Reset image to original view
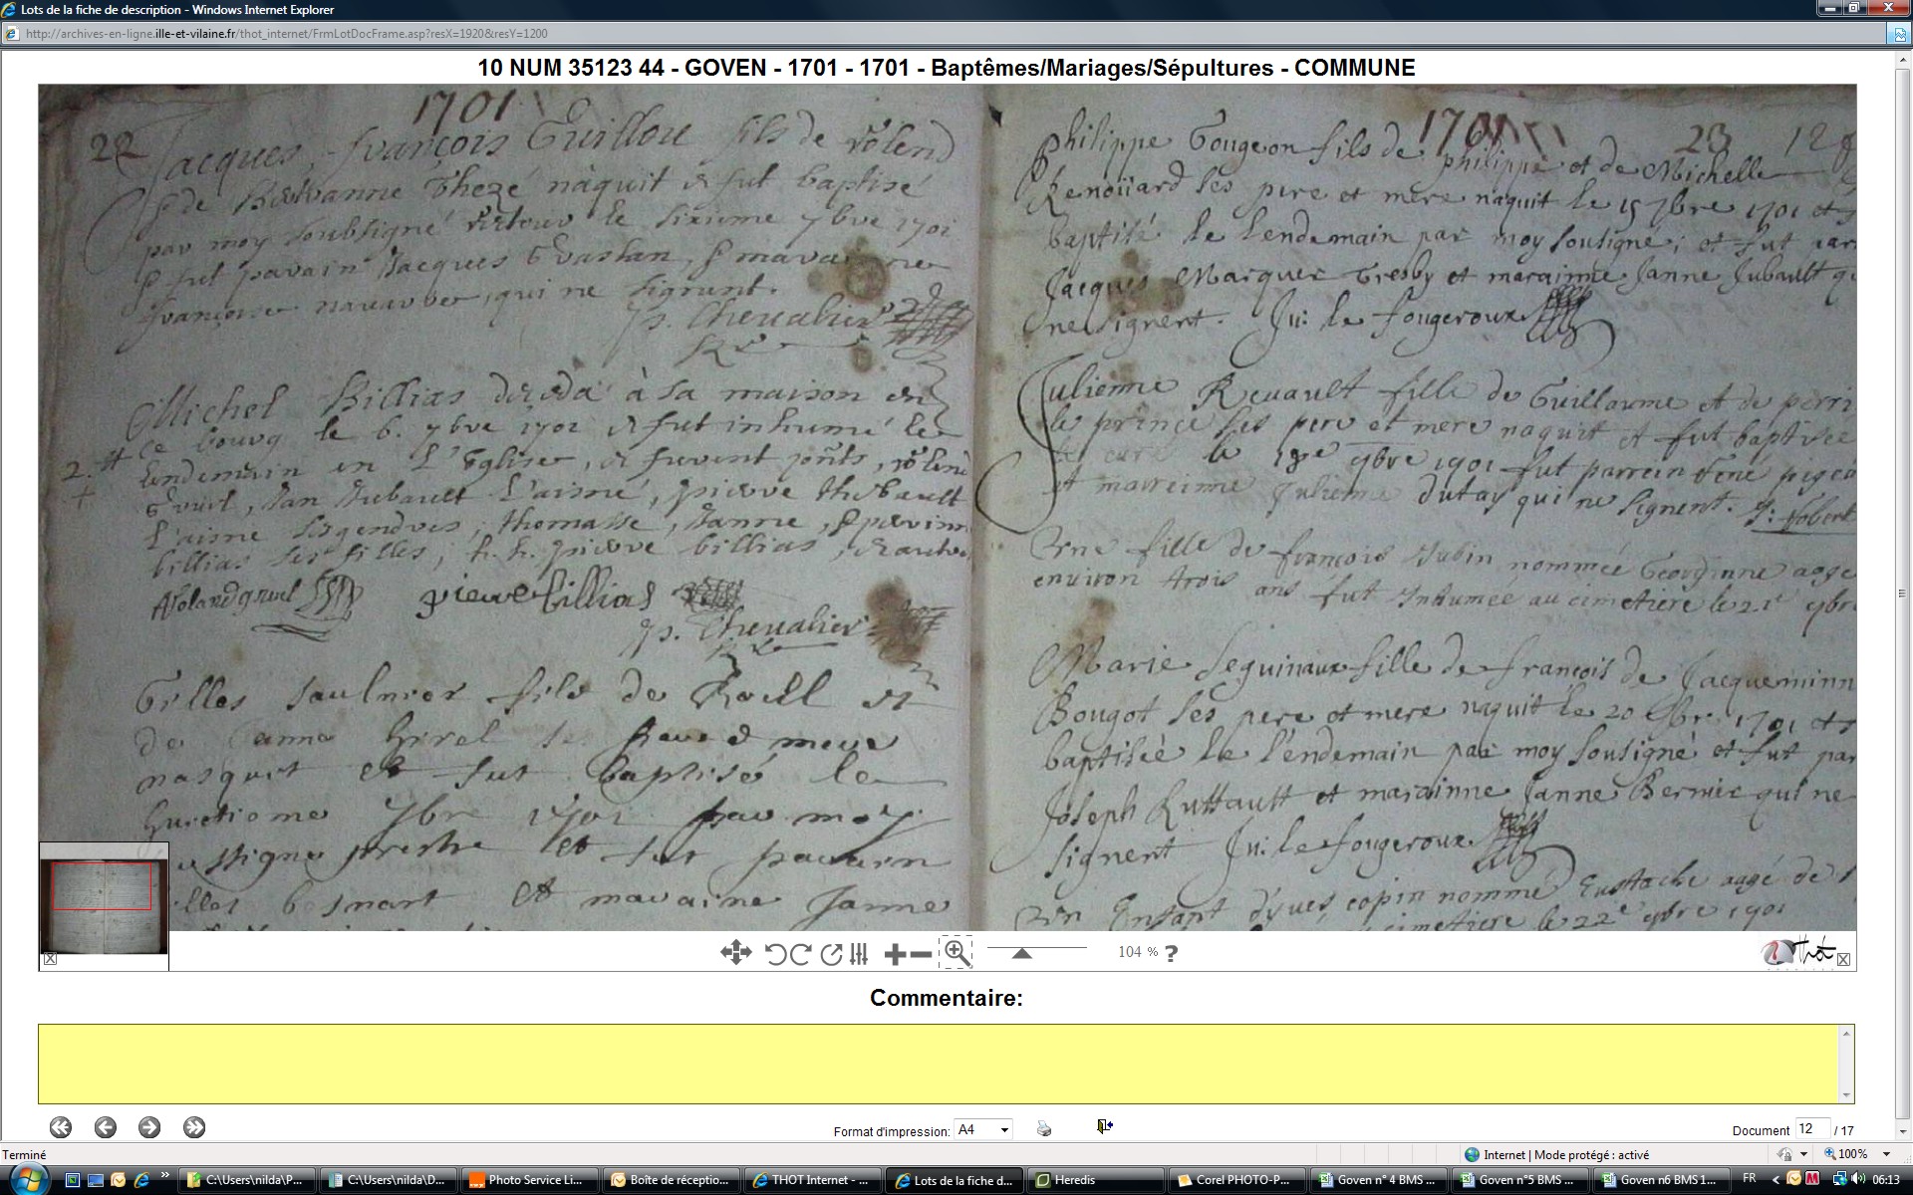 830,954
